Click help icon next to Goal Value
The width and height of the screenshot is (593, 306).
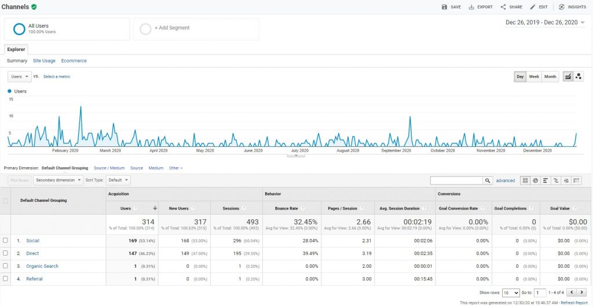coord(574,209)
